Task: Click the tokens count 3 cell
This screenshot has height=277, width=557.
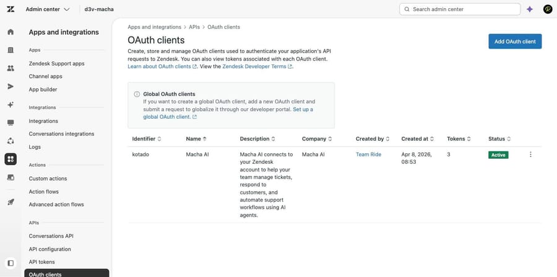Action: point(448,155)
